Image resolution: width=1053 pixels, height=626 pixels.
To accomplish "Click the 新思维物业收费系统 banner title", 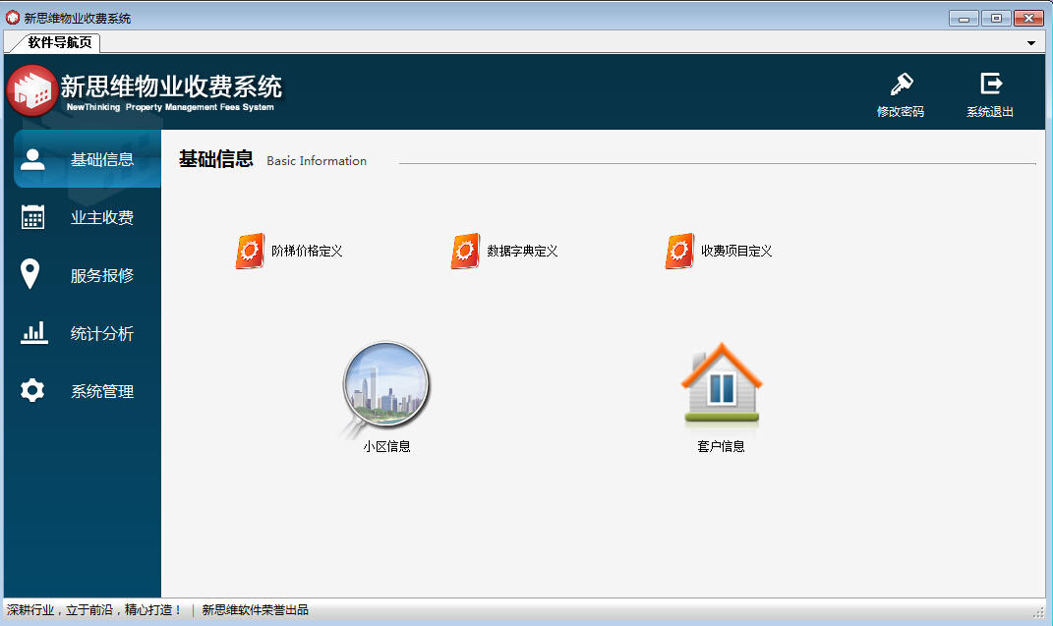I will point(171,86).
